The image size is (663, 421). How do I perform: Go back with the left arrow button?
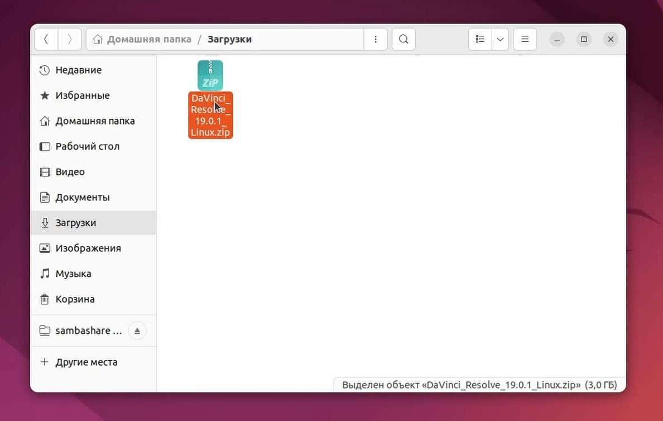click(x=46, y=39)
